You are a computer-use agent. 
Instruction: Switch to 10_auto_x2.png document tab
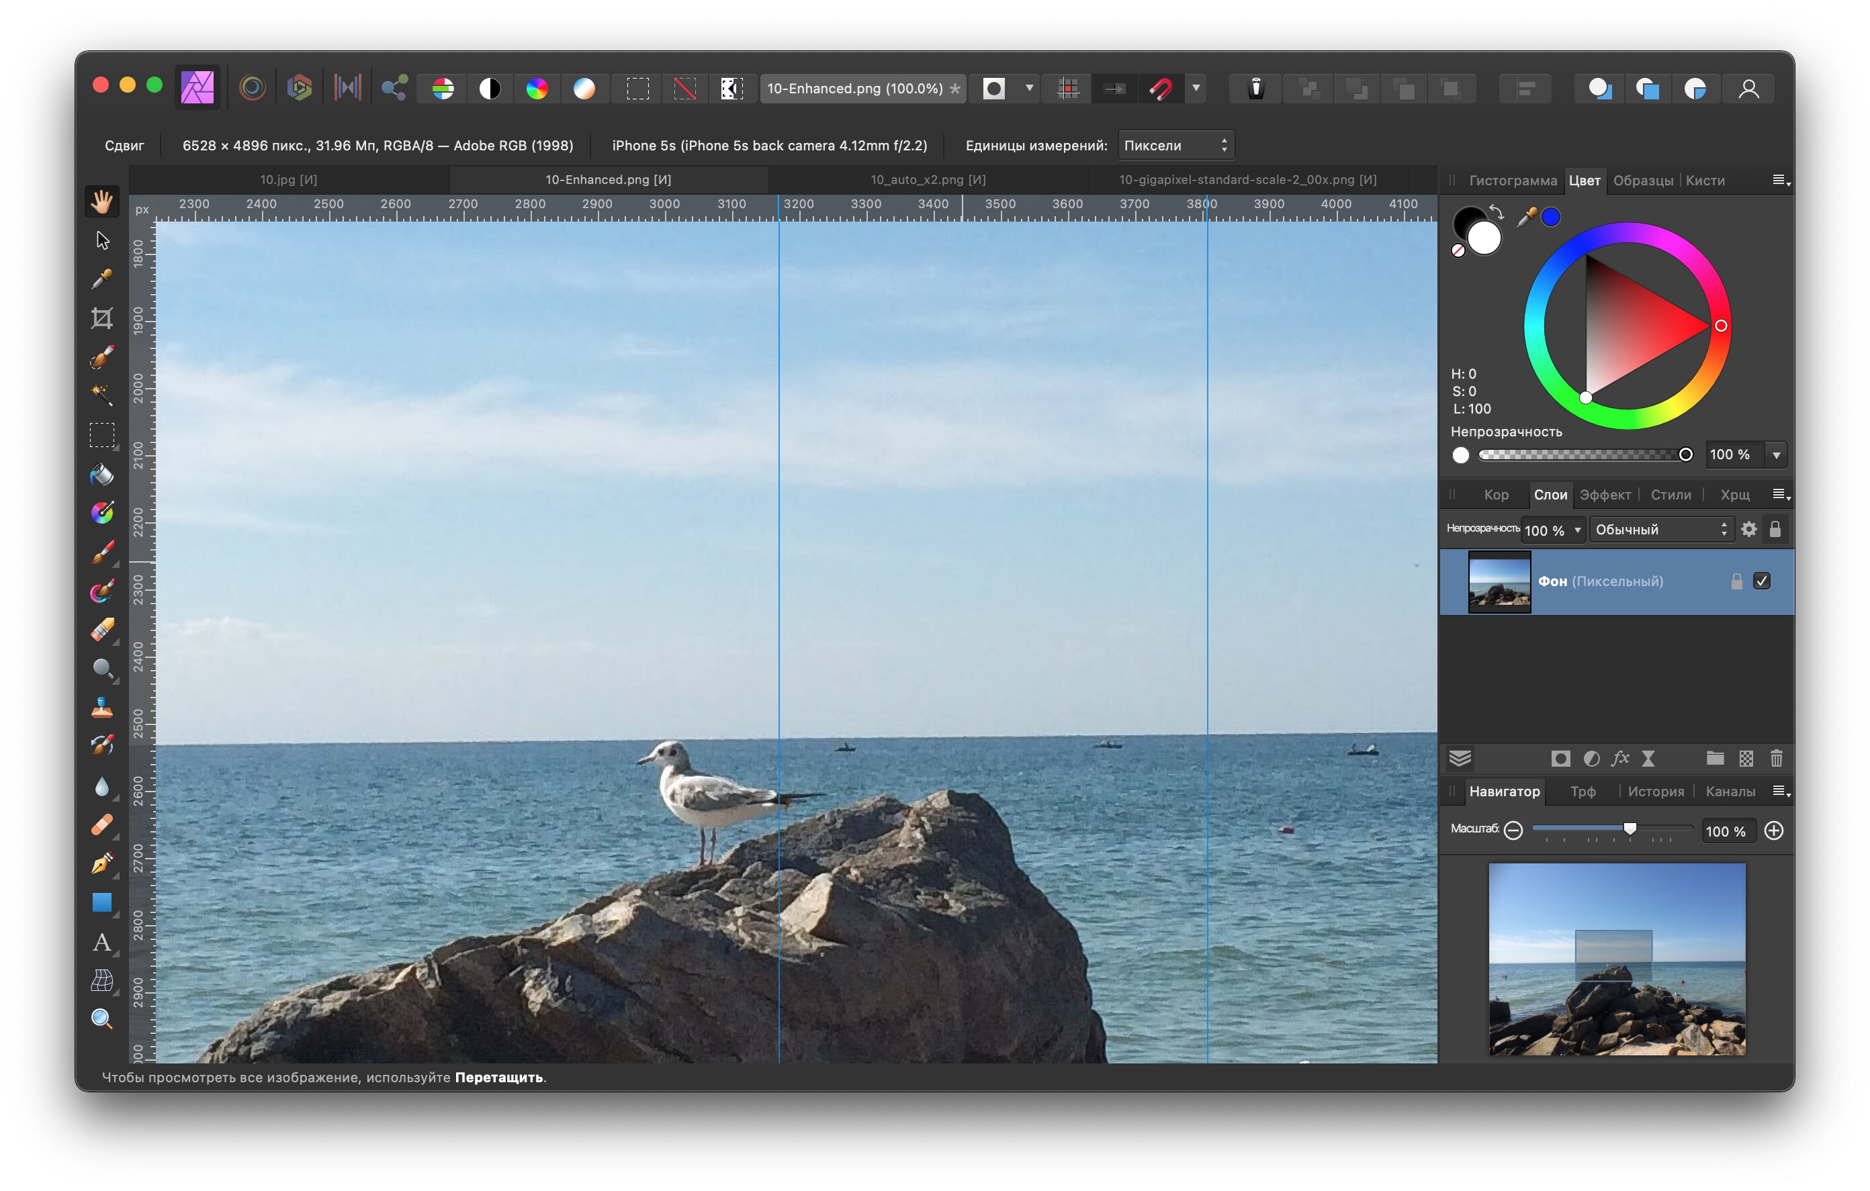(x=928, y=179)
